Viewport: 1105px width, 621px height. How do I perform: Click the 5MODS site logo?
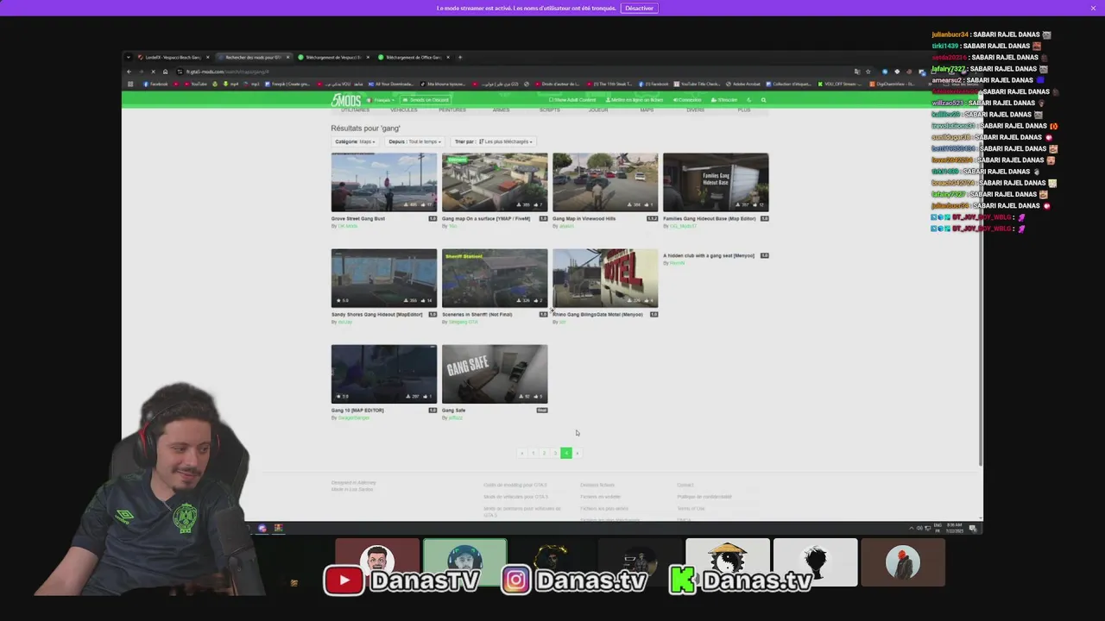[x=345, y=100]
